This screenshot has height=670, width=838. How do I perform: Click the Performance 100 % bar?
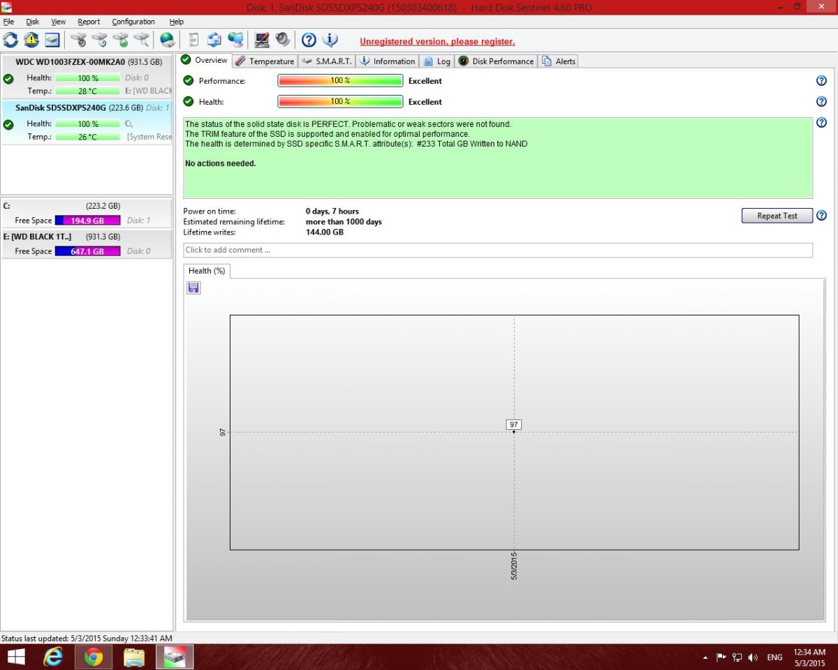click(340, 81)
